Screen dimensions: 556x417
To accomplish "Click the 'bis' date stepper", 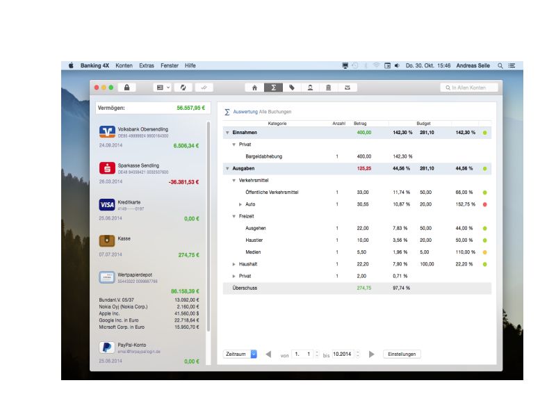I will (358, 354).
